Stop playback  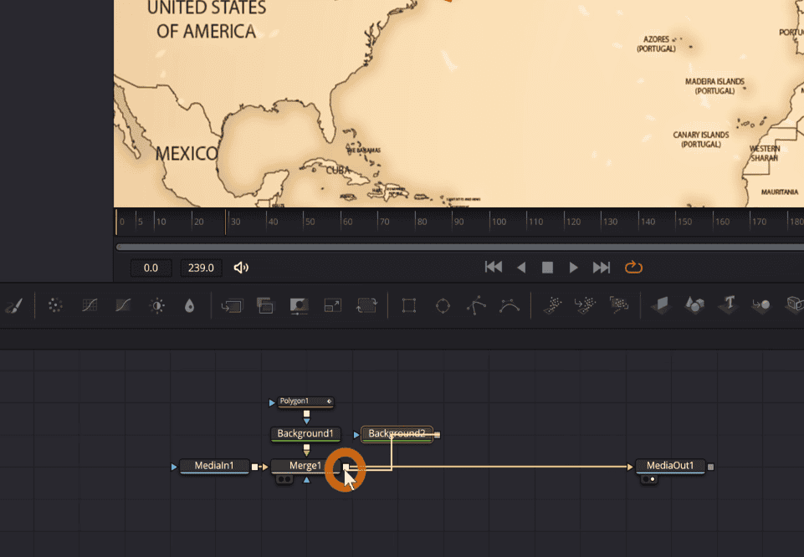pyautogui.click(x=548, y=268)
